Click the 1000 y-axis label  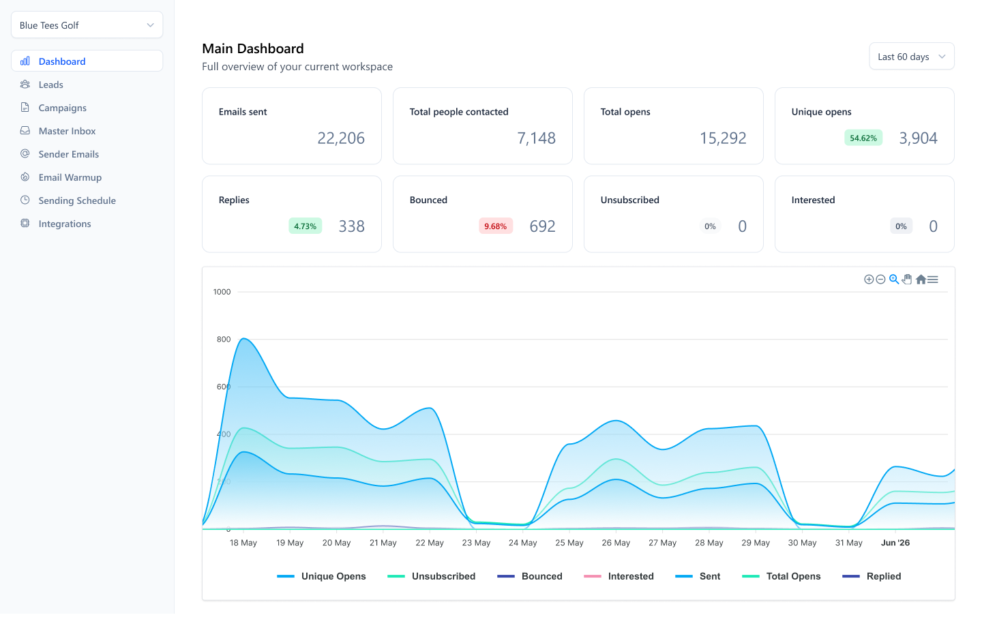click(222, 292)
